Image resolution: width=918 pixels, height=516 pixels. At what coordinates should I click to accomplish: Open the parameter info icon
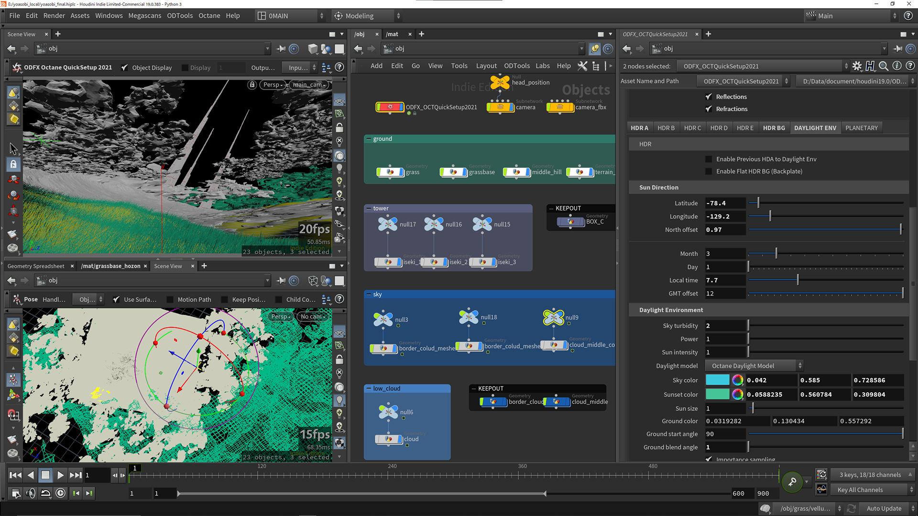point(897,66)
